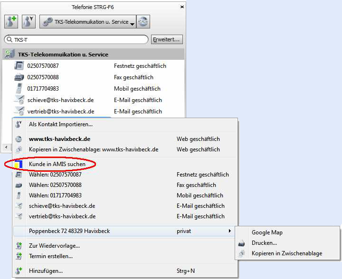Click the AMIS blue-yellow icon
342x279 pixels.
[19, 165]
